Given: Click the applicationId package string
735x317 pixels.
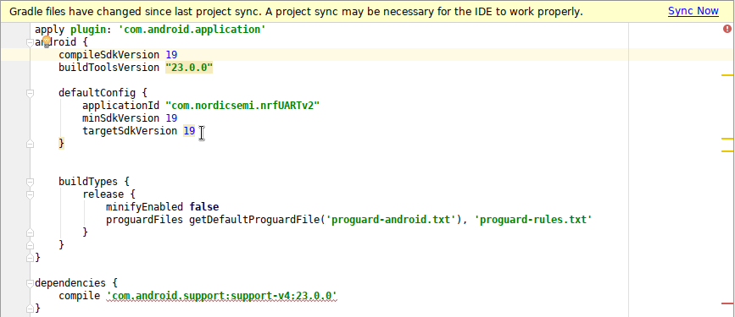Looking at the screenshot, I should 242,105.
